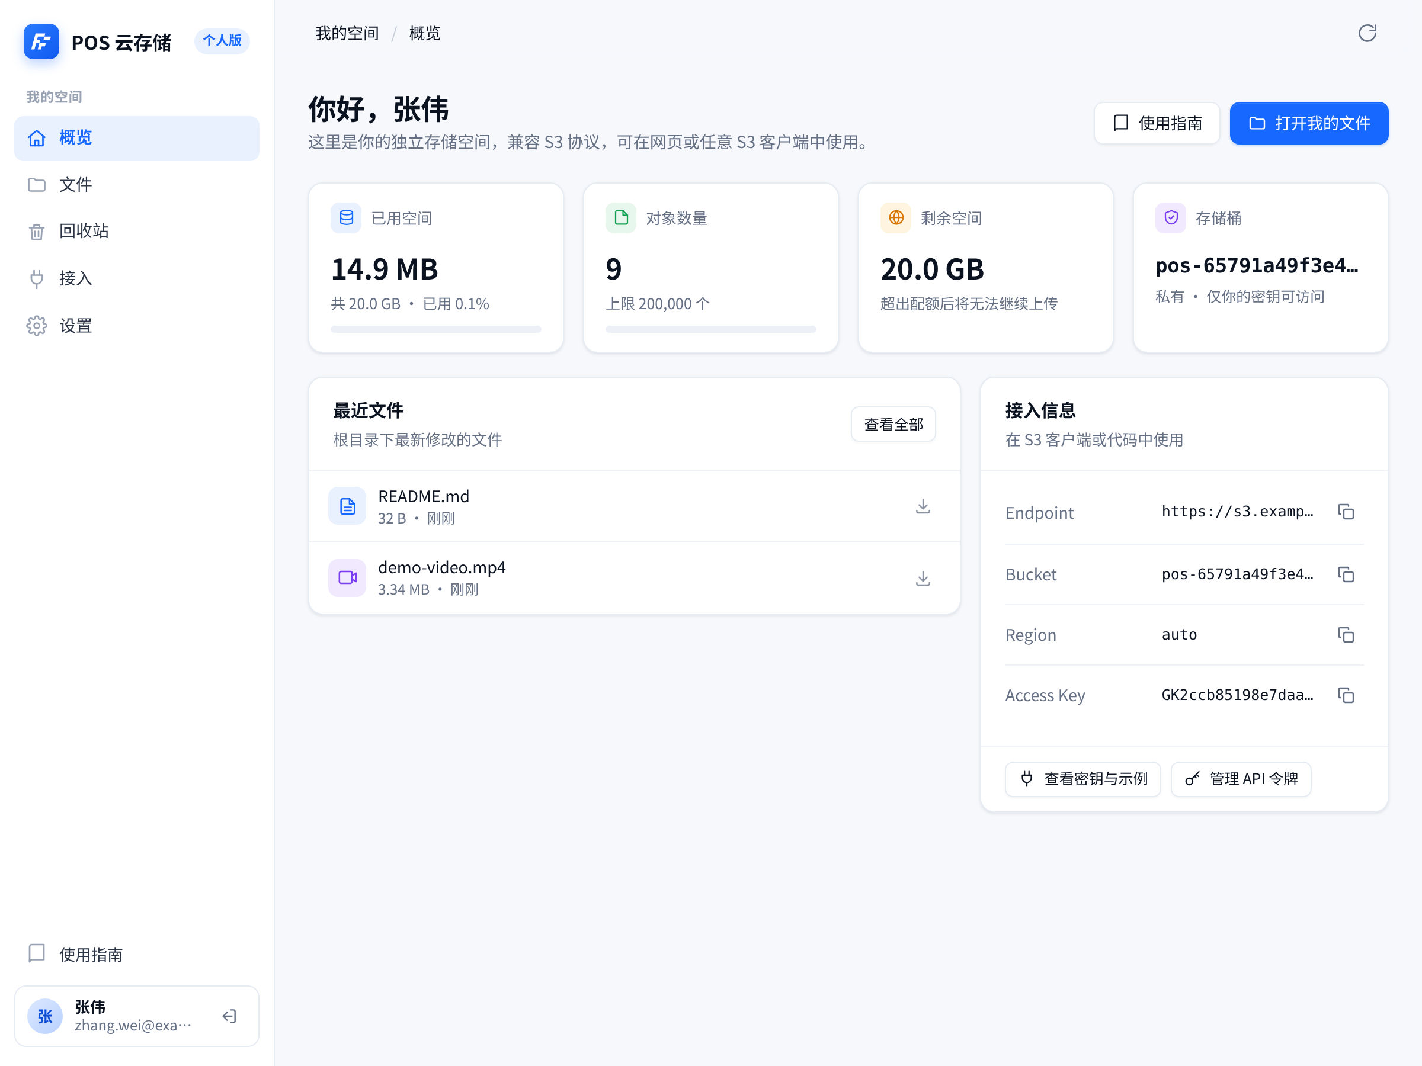Click the README.md file name
1422x1066 pixels.
click(424, 497)
